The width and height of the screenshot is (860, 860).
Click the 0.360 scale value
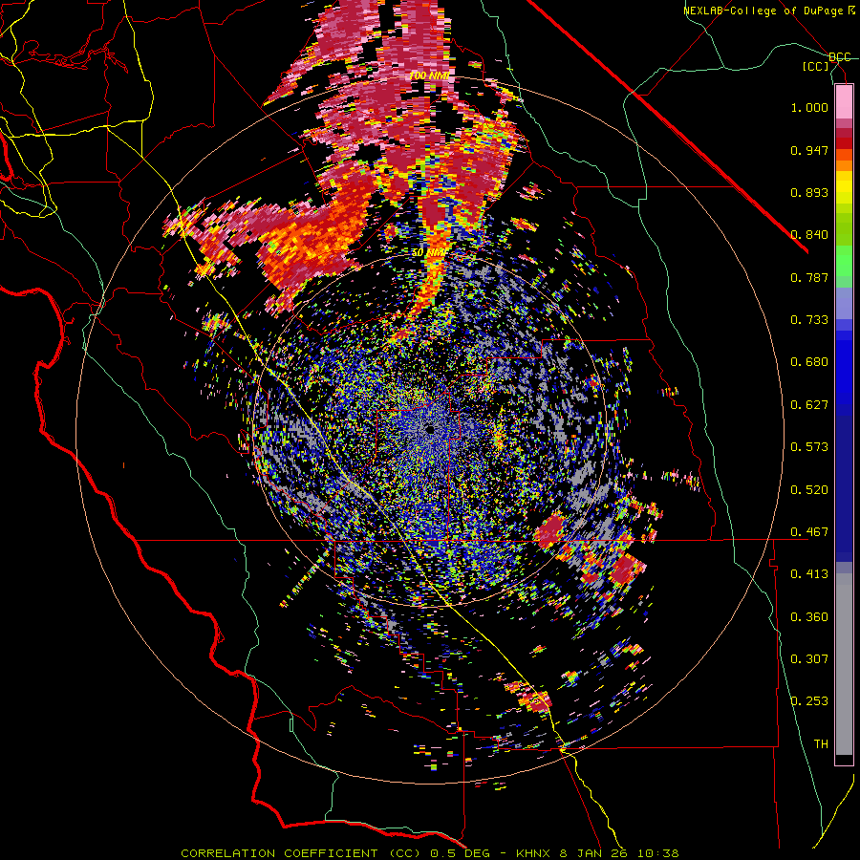pyautogui.click(x=809, y=617)
